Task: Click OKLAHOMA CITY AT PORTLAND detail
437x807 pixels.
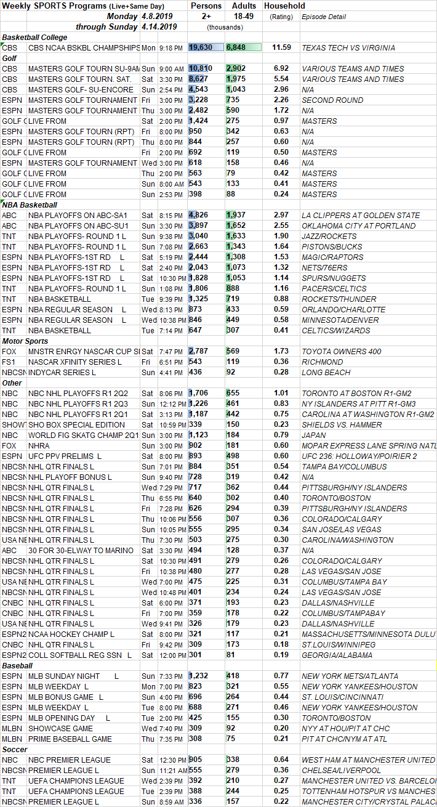Action: tap(358, 225)
